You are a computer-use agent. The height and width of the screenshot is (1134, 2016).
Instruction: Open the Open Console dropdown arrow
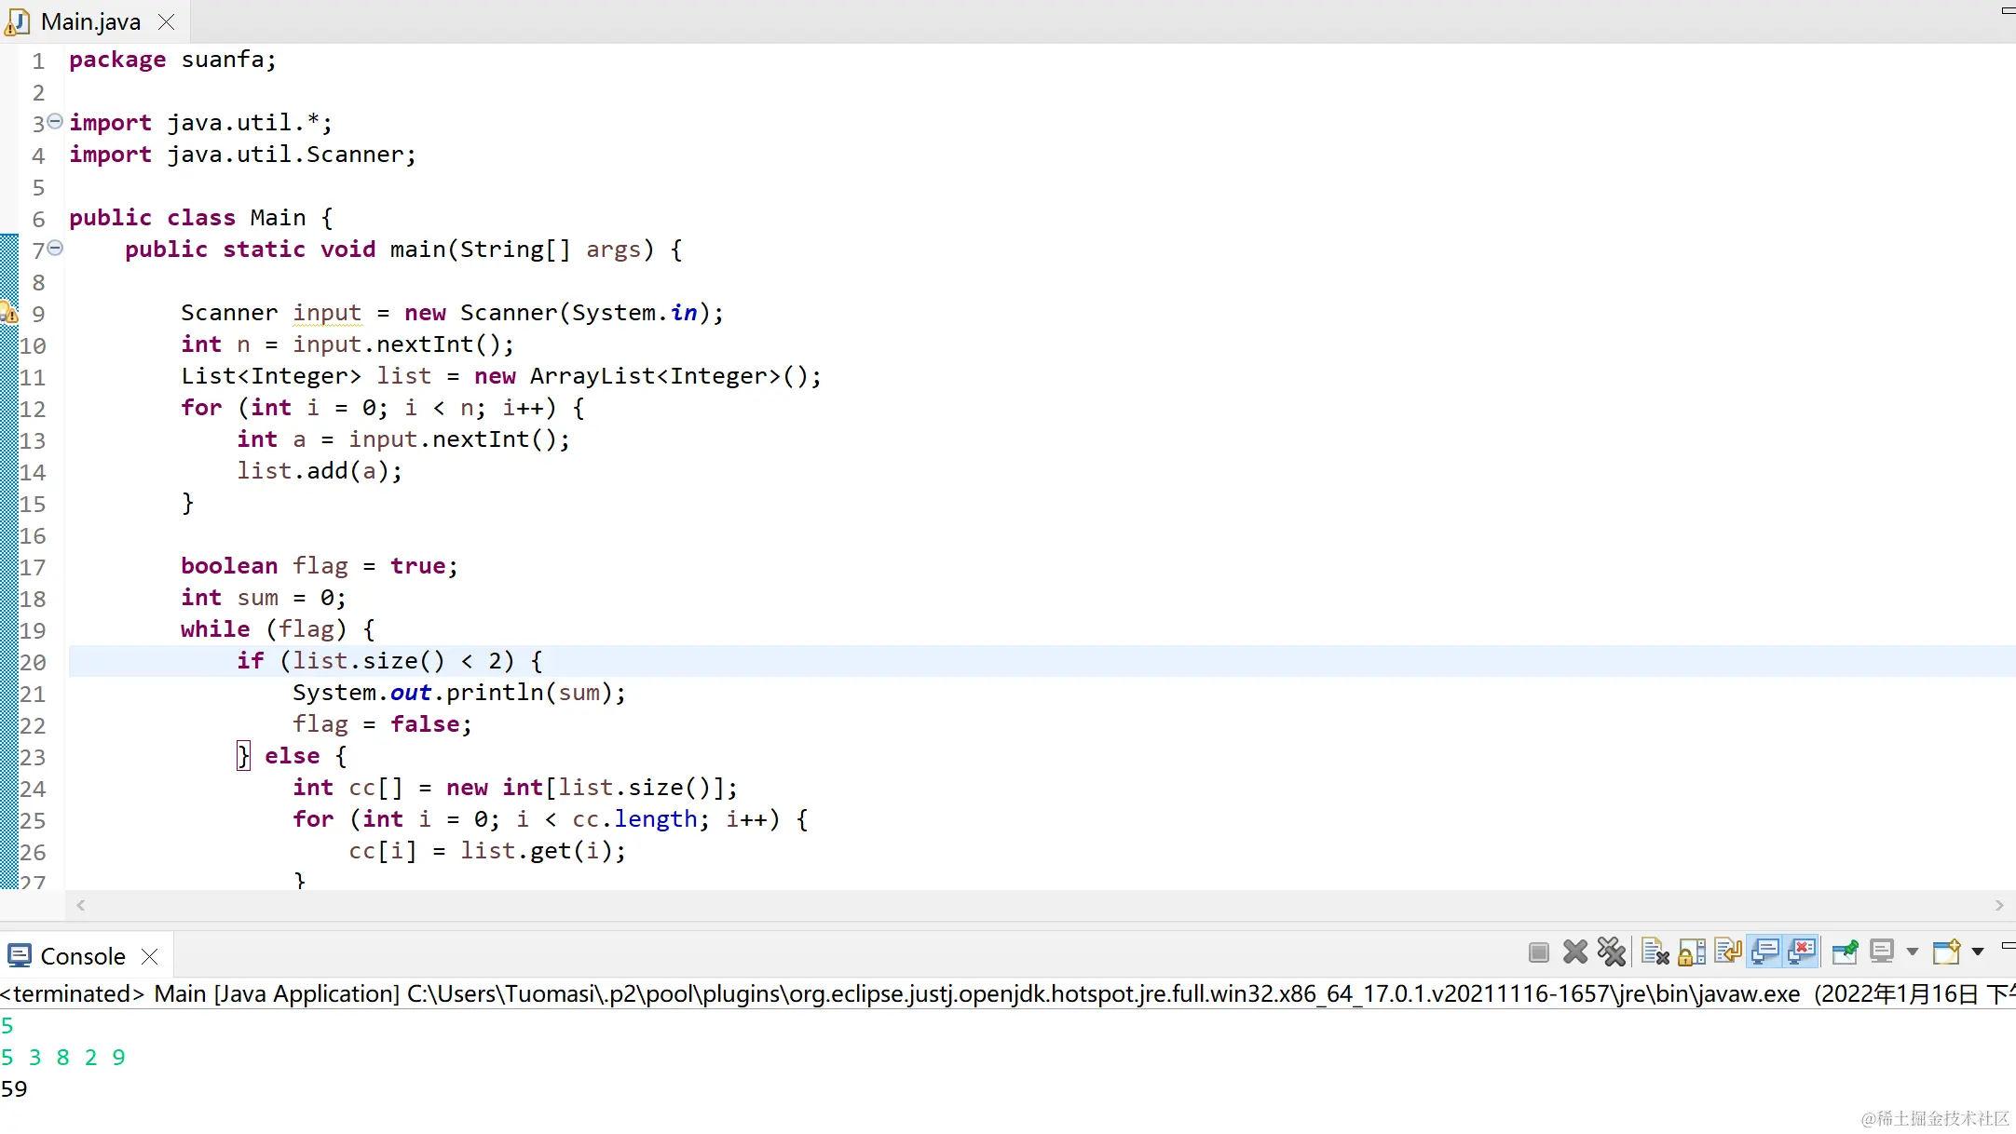tap(1978, 952)
